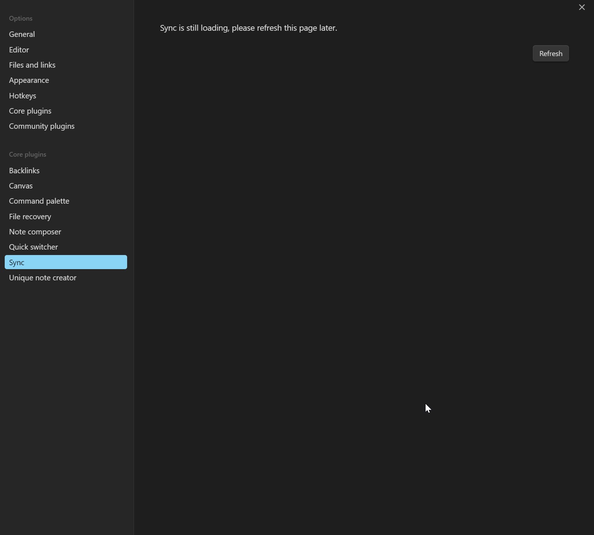The height and width of the screenshot is (535, 594).
Task: Open Unique note creator settings
Action: pos(43,278)
